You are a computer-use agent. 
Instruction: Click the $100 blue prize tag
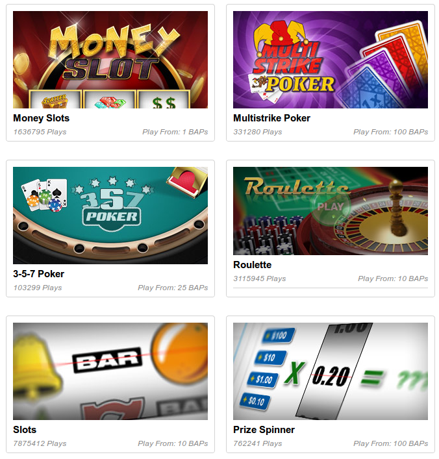278,335
